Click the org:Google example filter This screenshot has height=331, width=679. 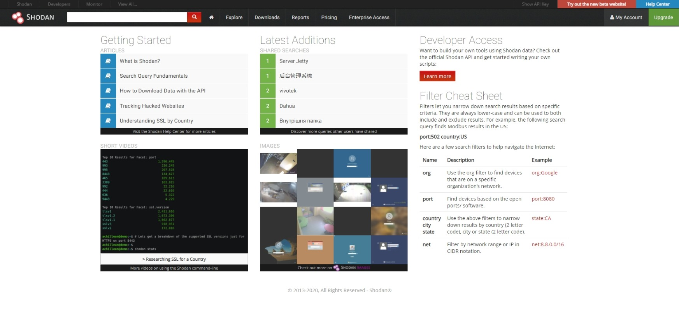(x=544, y=173)
